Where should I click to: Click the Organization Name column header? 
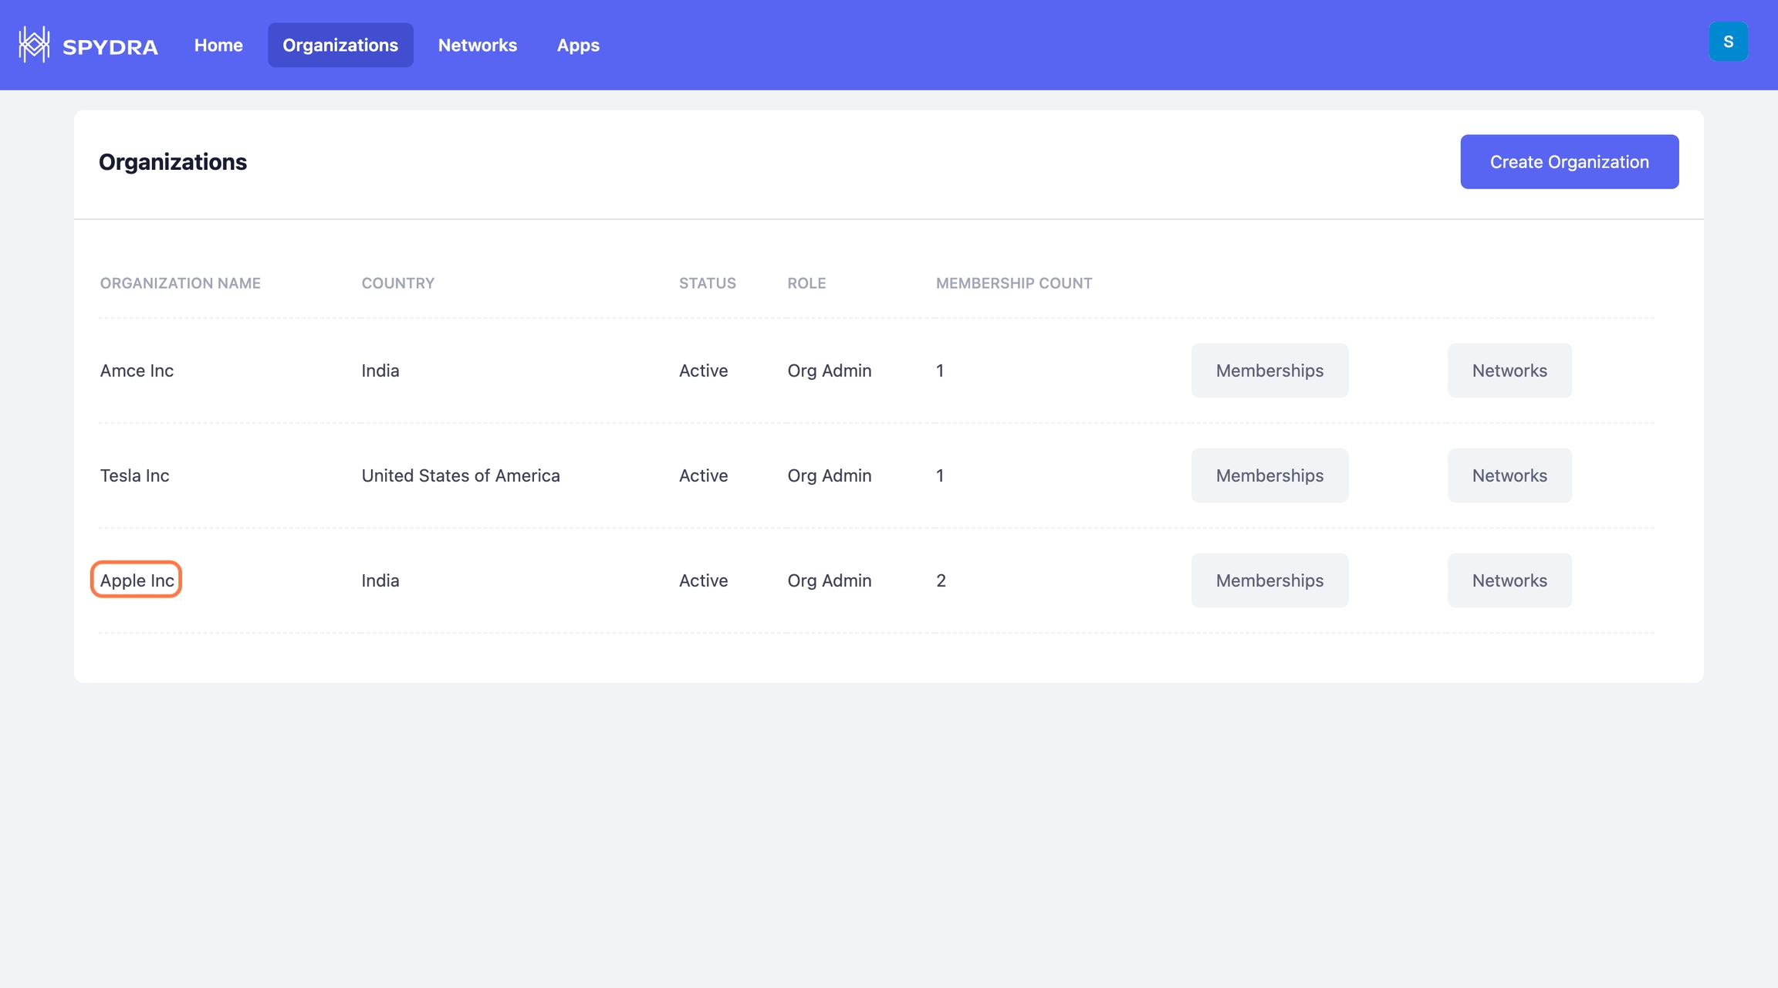180,283
